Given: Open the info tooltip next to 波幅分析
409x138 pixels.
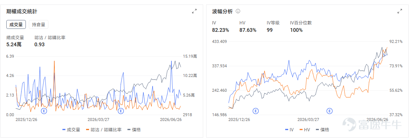Looking at the screenshot, I should (238, 11).
